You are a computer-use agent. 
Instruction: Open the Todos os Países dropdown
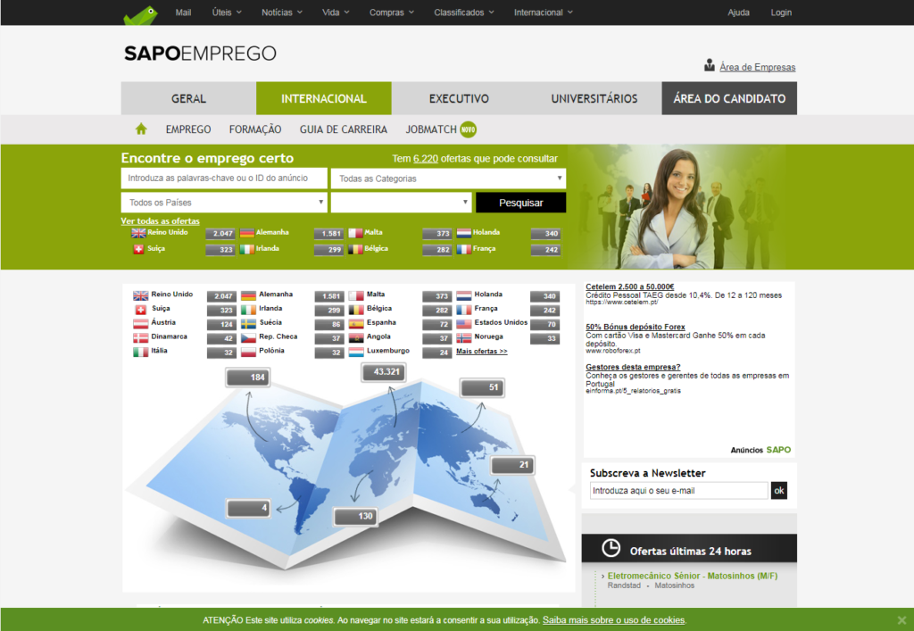pos(224,203)
